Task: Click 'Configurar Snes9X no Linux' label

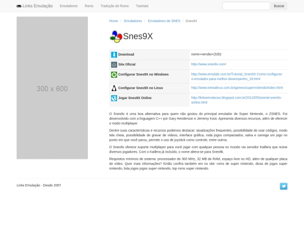Action: pos(141,88)
